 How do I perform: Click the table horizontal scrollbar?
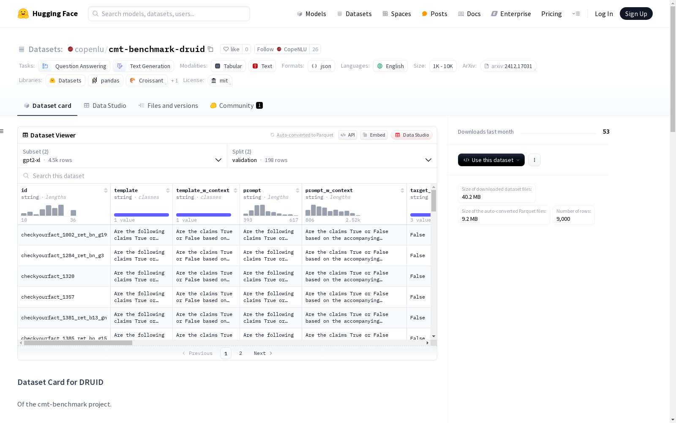pyautogui.click(x=78, y=343)
